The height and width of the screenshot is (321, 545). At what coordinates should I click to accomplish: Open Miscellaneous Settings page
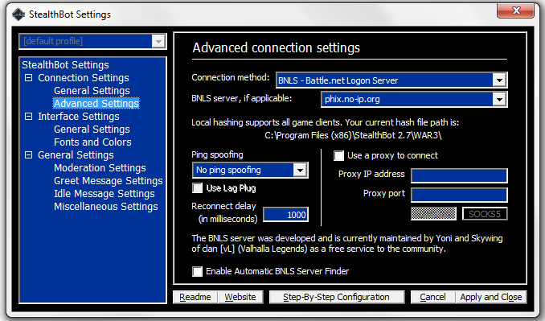(105, 206)
